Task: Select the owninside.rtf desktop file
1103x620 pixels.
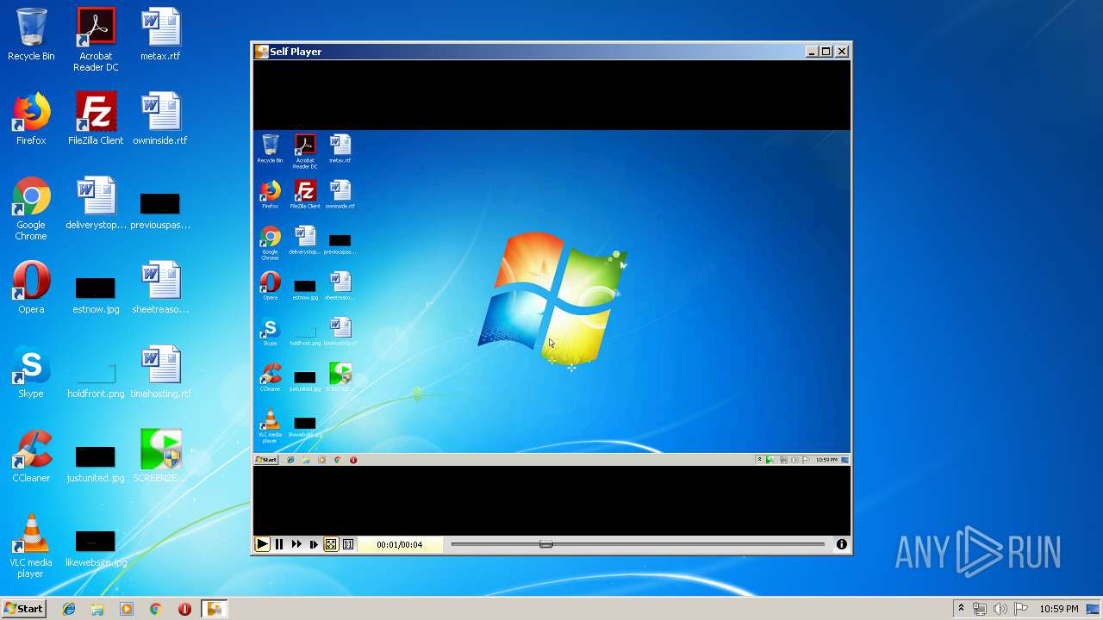Action: 160,119
